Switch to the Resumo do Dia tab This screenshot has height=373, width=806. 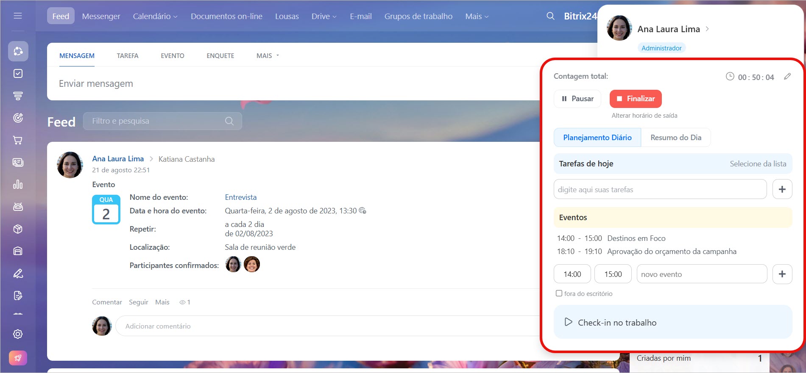click(675, 138)
